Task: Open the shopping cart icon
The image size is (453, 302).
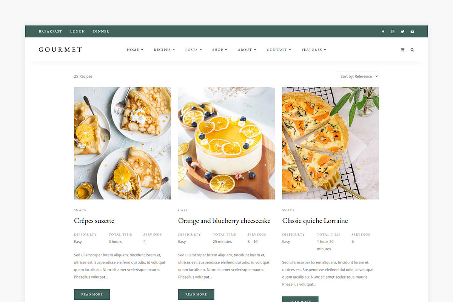Action: tap(402, 50)
